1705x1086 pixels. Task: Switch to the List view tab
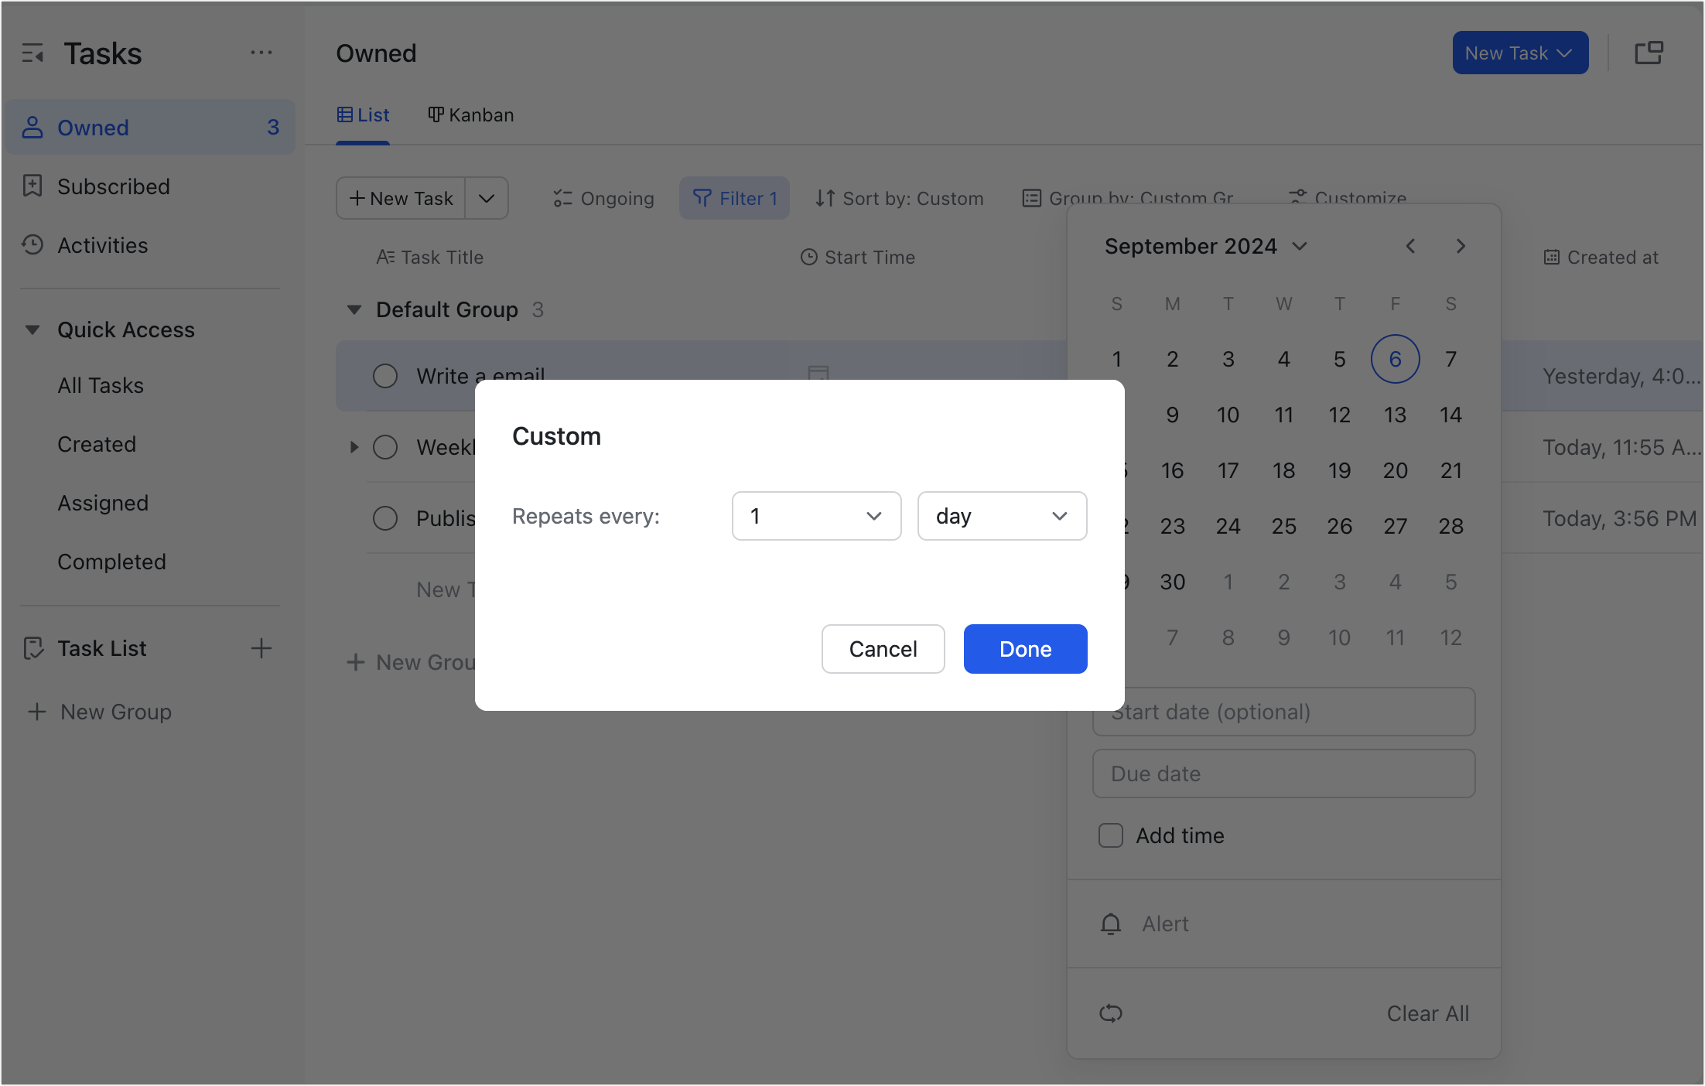363,114
